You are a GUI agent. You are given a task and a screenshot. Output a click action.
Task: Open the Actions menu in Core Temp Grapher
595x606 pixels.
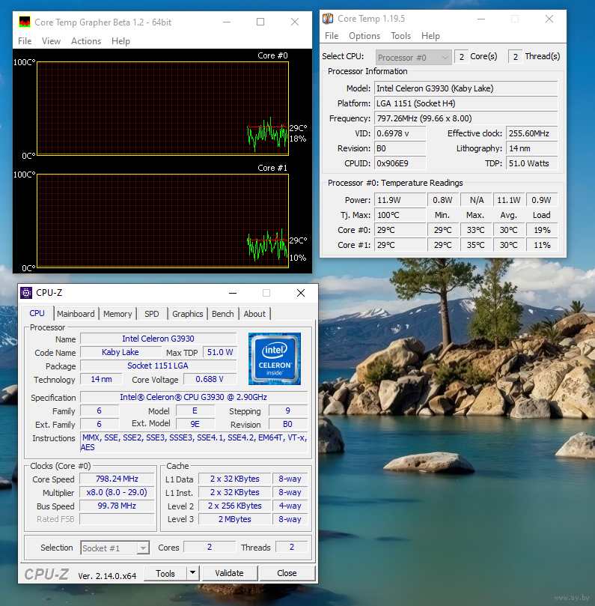[86, 41]
